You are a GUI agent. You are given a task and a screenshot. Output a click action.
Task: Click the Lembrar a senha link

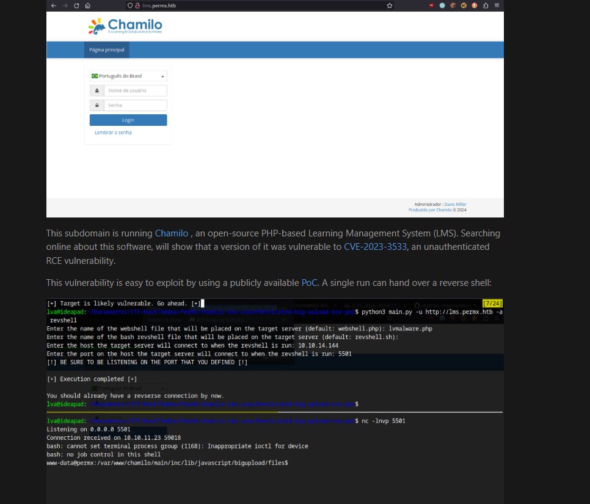pyautogui.click(x=113, y=133)
